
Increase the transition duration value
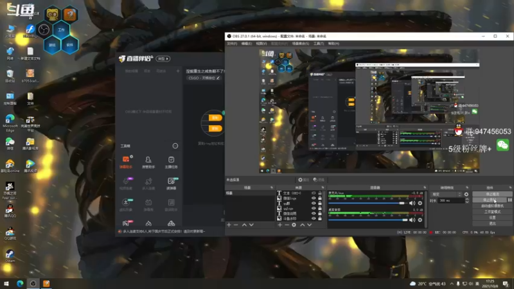click(467, 199)
